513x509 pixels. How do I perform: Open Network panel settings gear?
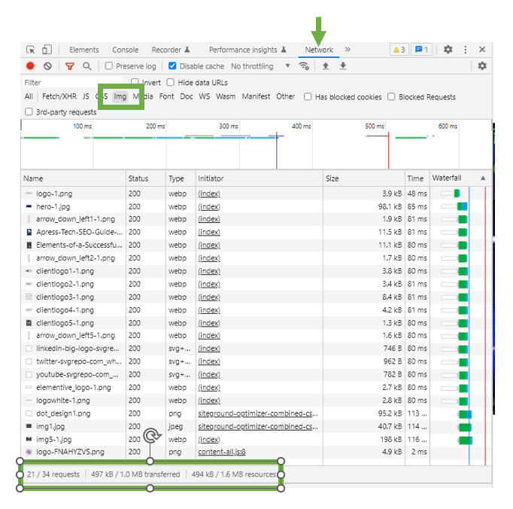(x=482, y=66)
